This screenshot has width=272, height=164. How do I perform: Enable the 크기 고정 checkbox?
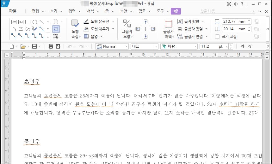217,37
